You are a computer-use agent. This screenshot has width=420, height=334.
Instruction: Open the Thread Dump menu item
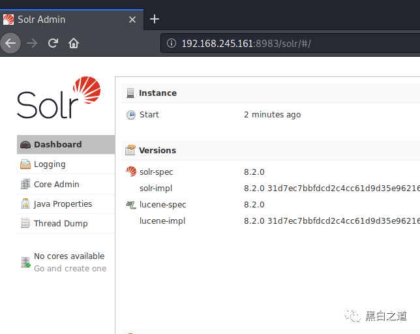66,224
